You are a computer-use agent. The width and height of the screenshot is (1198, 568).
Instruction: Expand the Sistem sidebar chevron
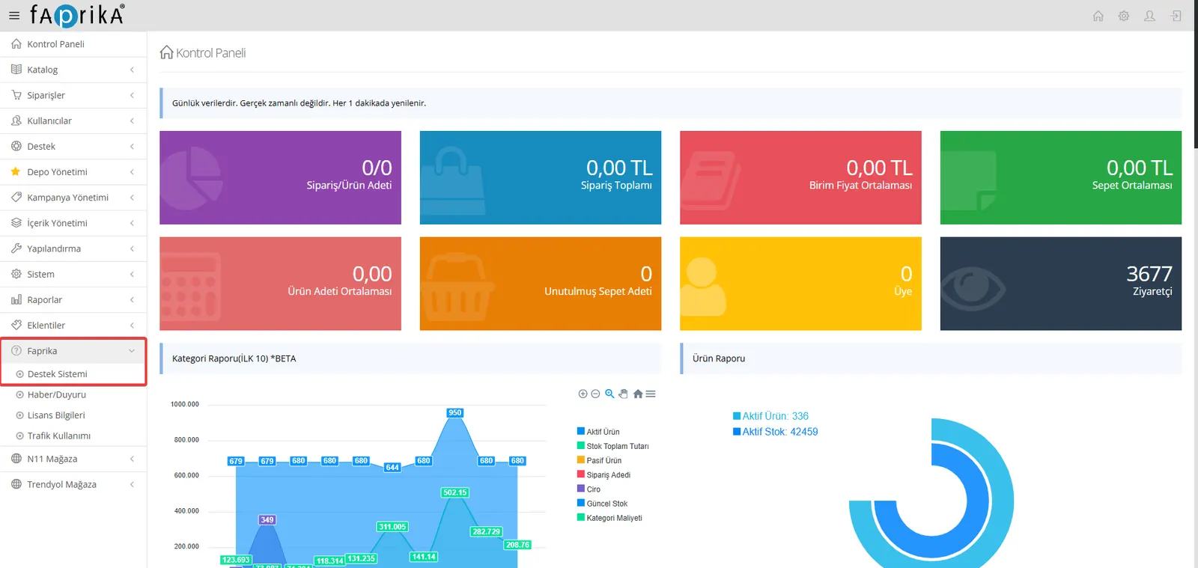(x=132, y=274)
